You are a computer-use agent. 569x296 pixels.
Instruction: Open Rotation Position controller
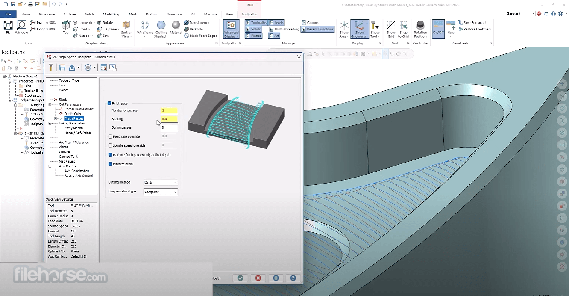click(420, 29)
